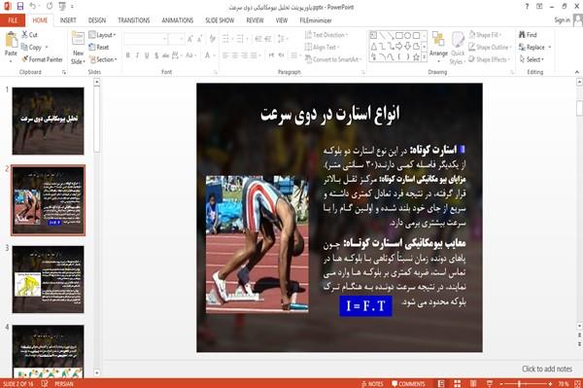This screenshot has height=388, width=583.
Task: Increase font size with large A
Action: 190,39
